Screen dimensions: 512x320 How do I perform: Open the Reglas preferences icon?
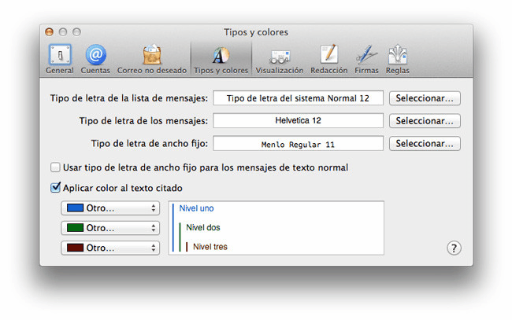tap(397, 57)
